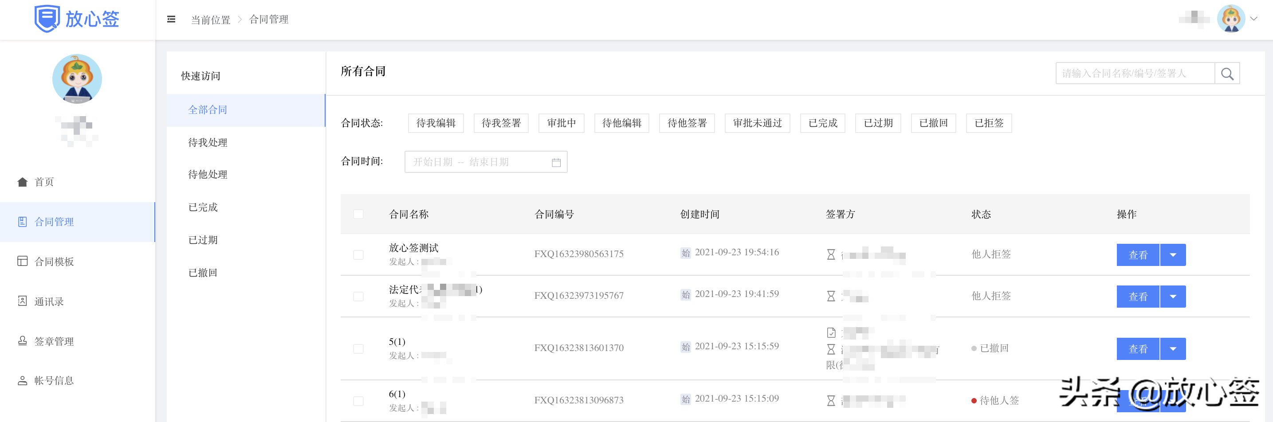Click 查看 button for FXQ16323973195767
Viewport: 1273px width, 422px height.
(1138, 297)
